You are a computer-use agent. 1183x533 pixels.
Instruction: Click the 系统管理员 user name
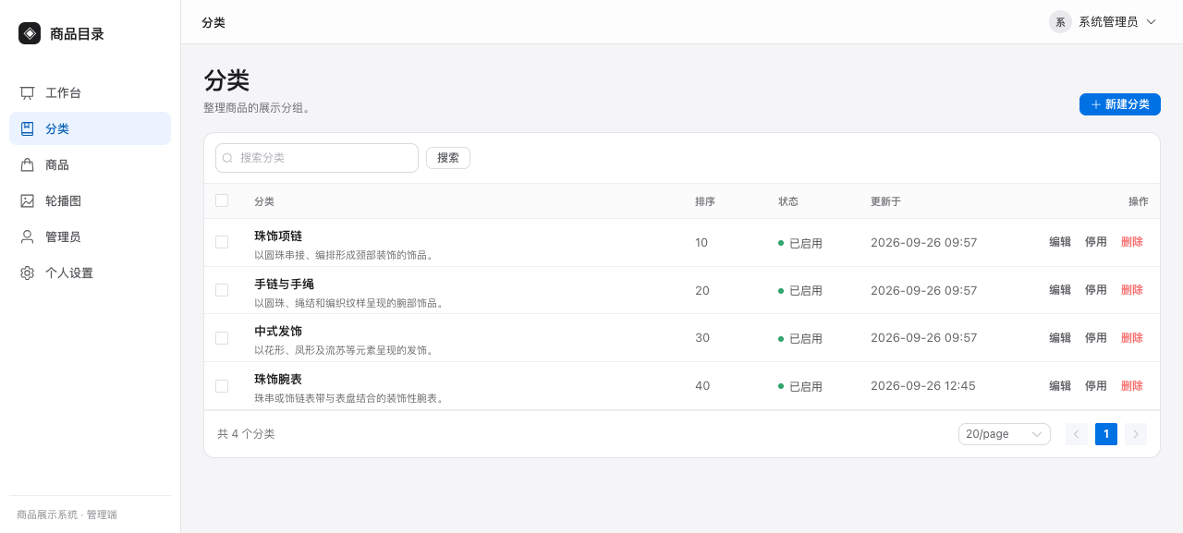click(x=1108, y=22)
